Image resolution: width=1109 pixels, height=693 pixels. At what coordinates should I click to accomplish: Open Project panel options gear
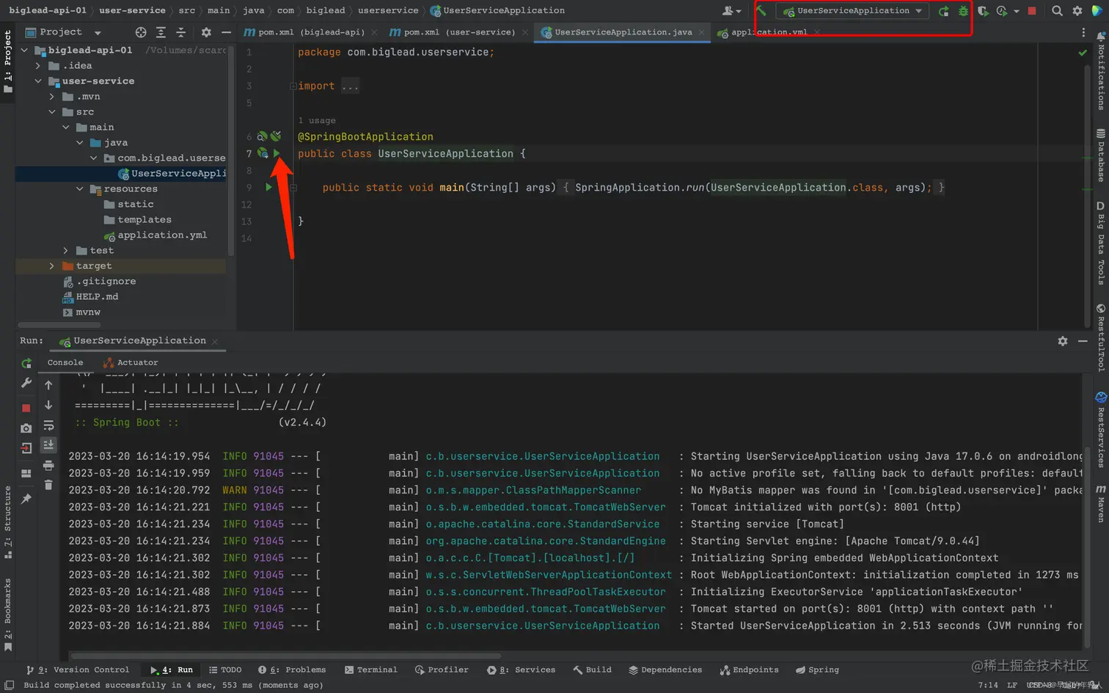coord(206,32)
